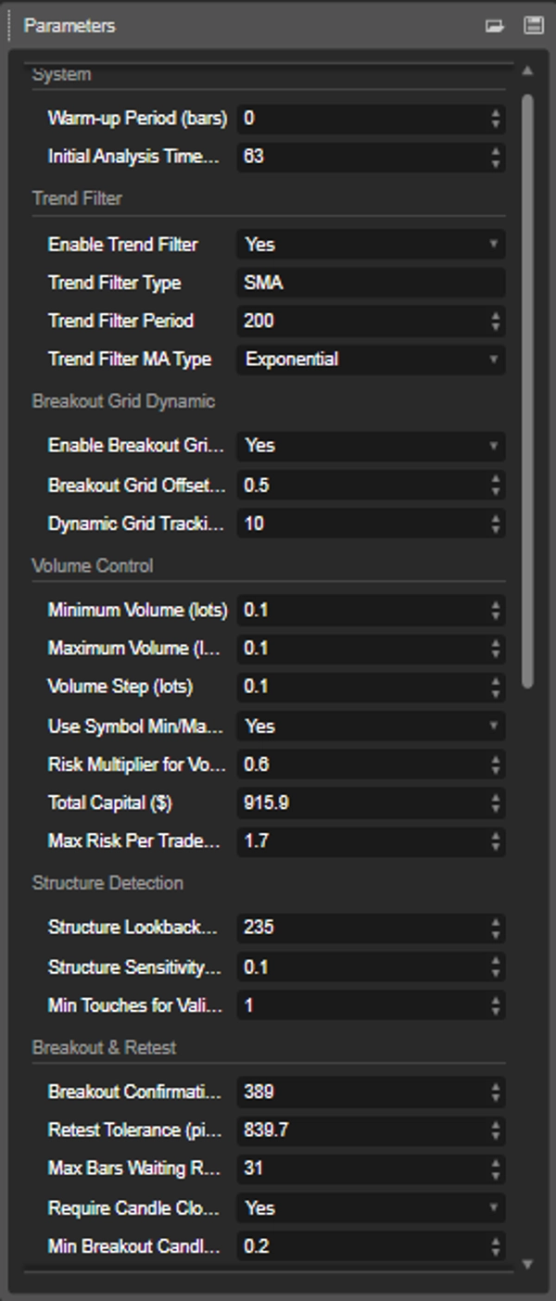This screenshot has height=1301, width=556.
Task: Decrement Trend Filter Period using the down arrow
Action: pos(497,325)
